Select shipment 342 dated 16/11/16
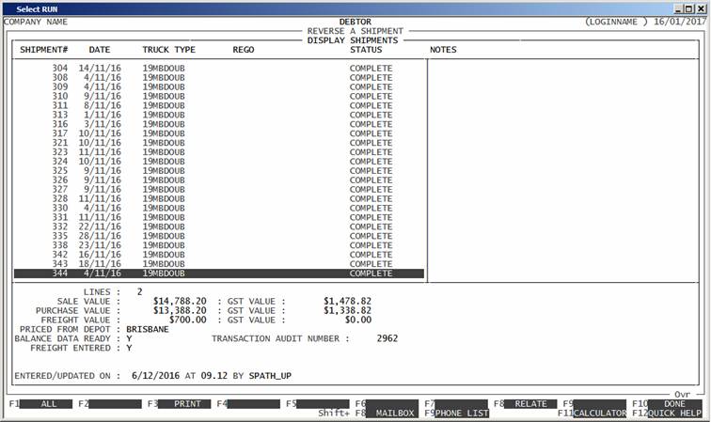This screenshot has height=422, width=711. 219,255
